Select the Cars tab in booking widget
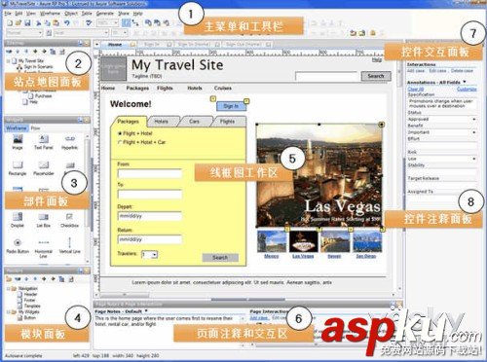This screenshot has width=487, height=362. 194,122
